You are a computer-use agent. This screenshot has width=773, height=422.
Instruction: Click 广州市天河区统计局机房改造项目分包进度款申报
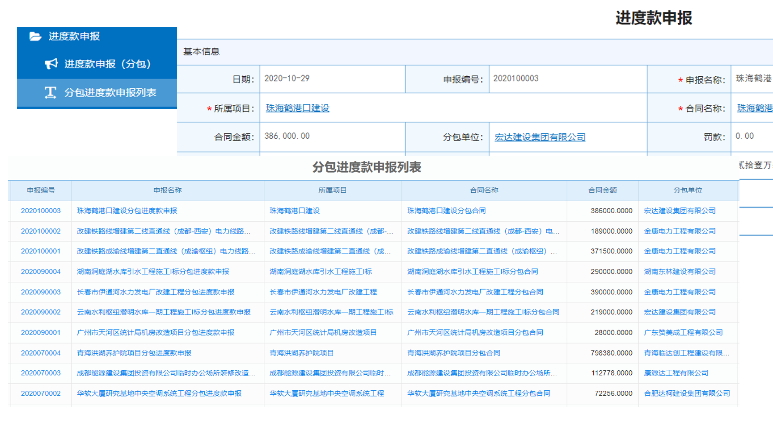(156, 333)
